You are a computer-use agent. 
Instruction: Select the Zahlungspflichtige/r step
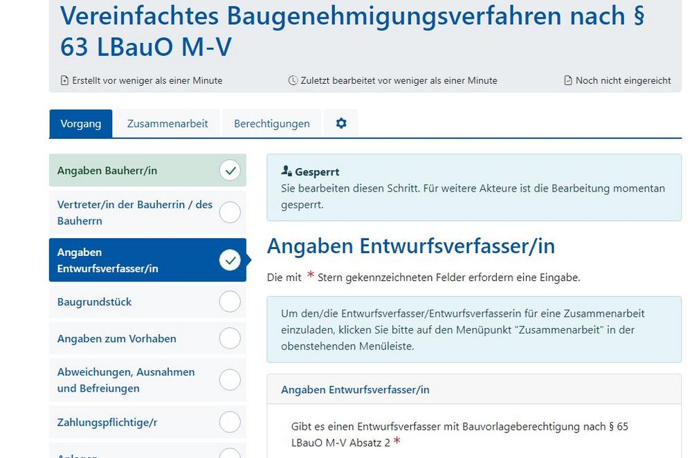(107, 421)
